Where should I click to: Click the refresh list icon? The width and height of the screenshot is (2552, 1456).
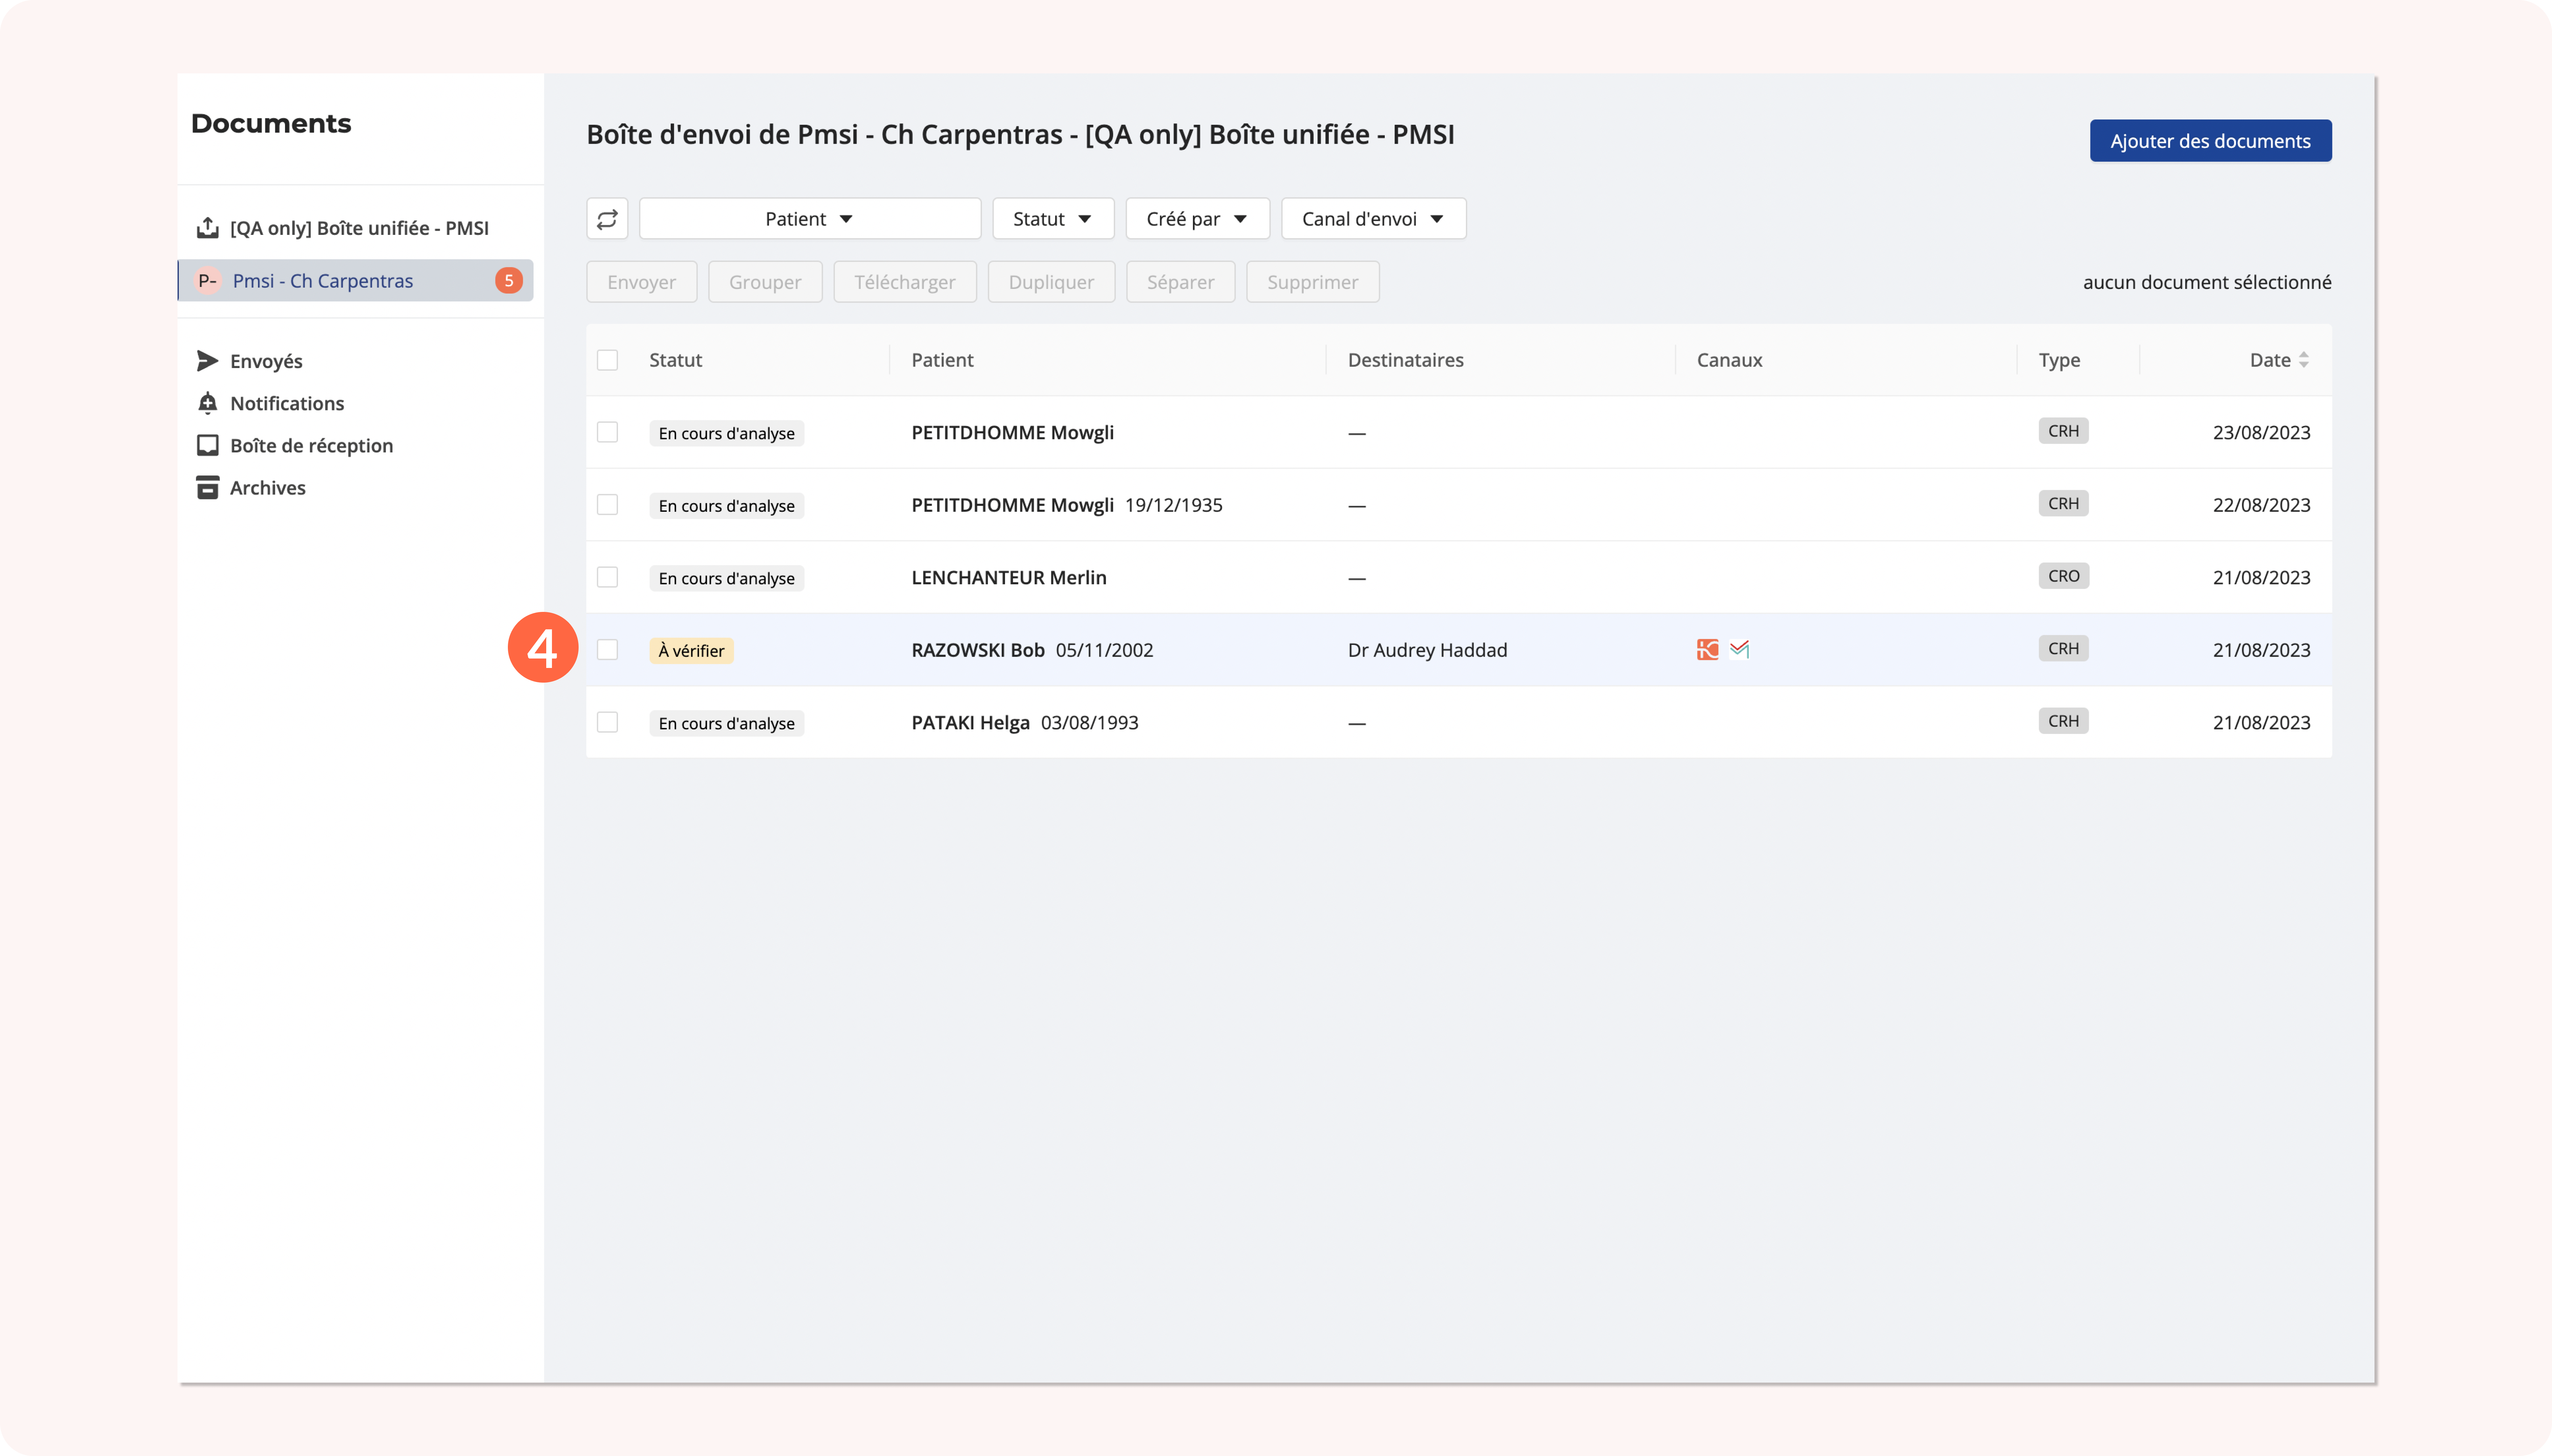(x=607, y=219)
